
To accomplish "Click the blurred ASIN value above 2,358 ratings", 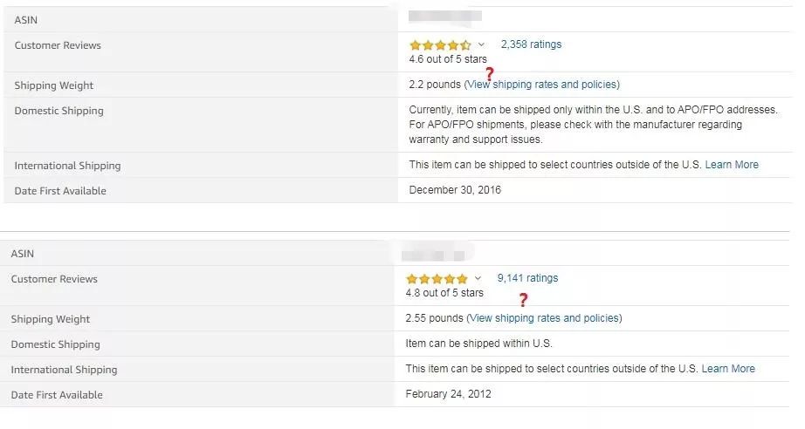I will point(445,16).
